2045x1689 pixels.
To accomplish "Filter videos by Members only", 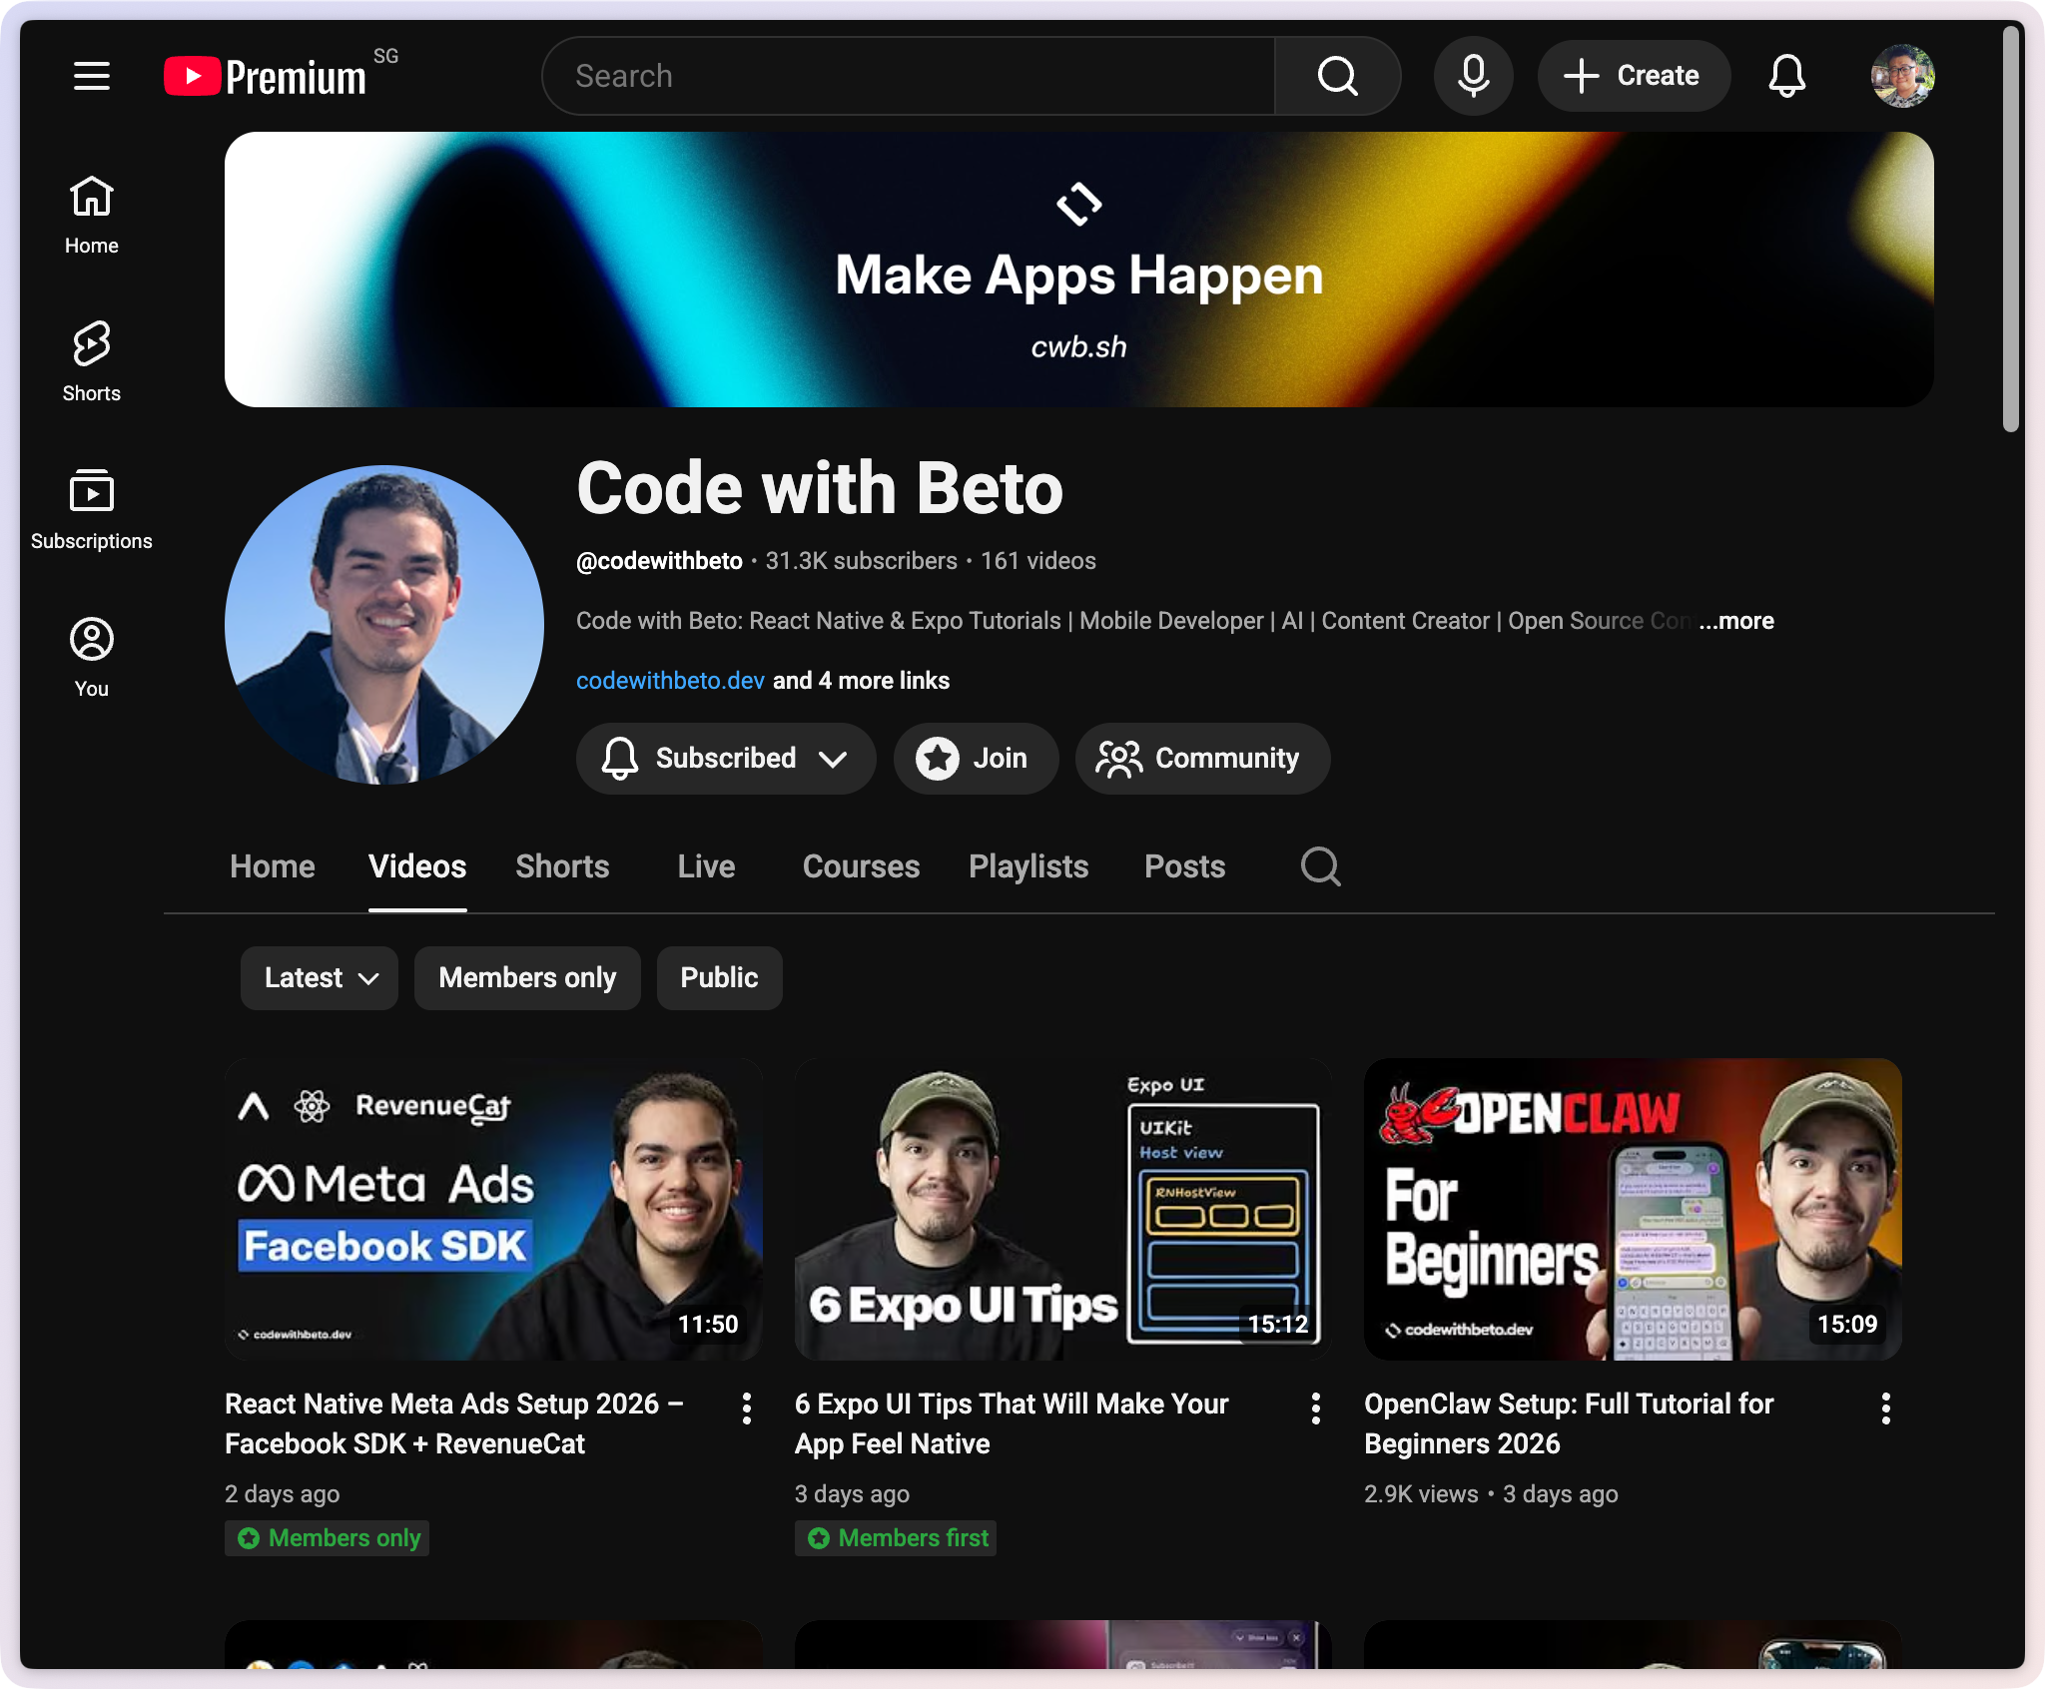I will 527,978.
